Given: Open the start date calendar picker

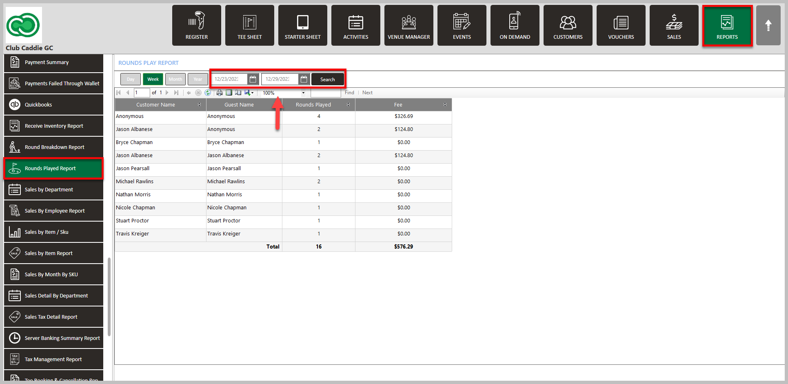Looking at the screenshot, I should pos(253,79).
